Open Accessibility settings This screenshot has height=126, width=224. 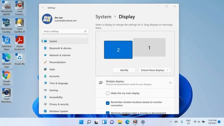tap(65, 97)
